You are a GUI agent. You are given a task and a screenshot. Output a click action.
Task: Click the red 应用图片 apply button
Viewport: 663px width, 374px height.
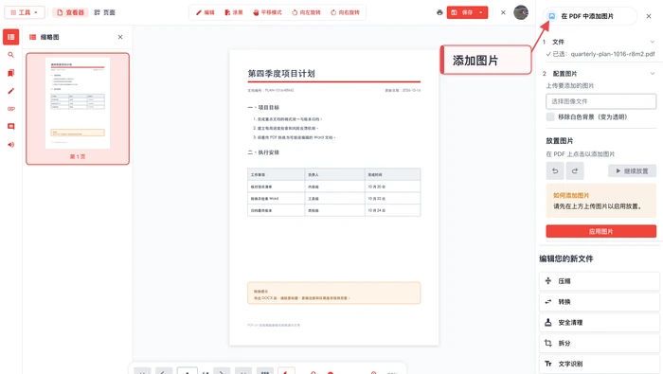(x=600, y=231)
